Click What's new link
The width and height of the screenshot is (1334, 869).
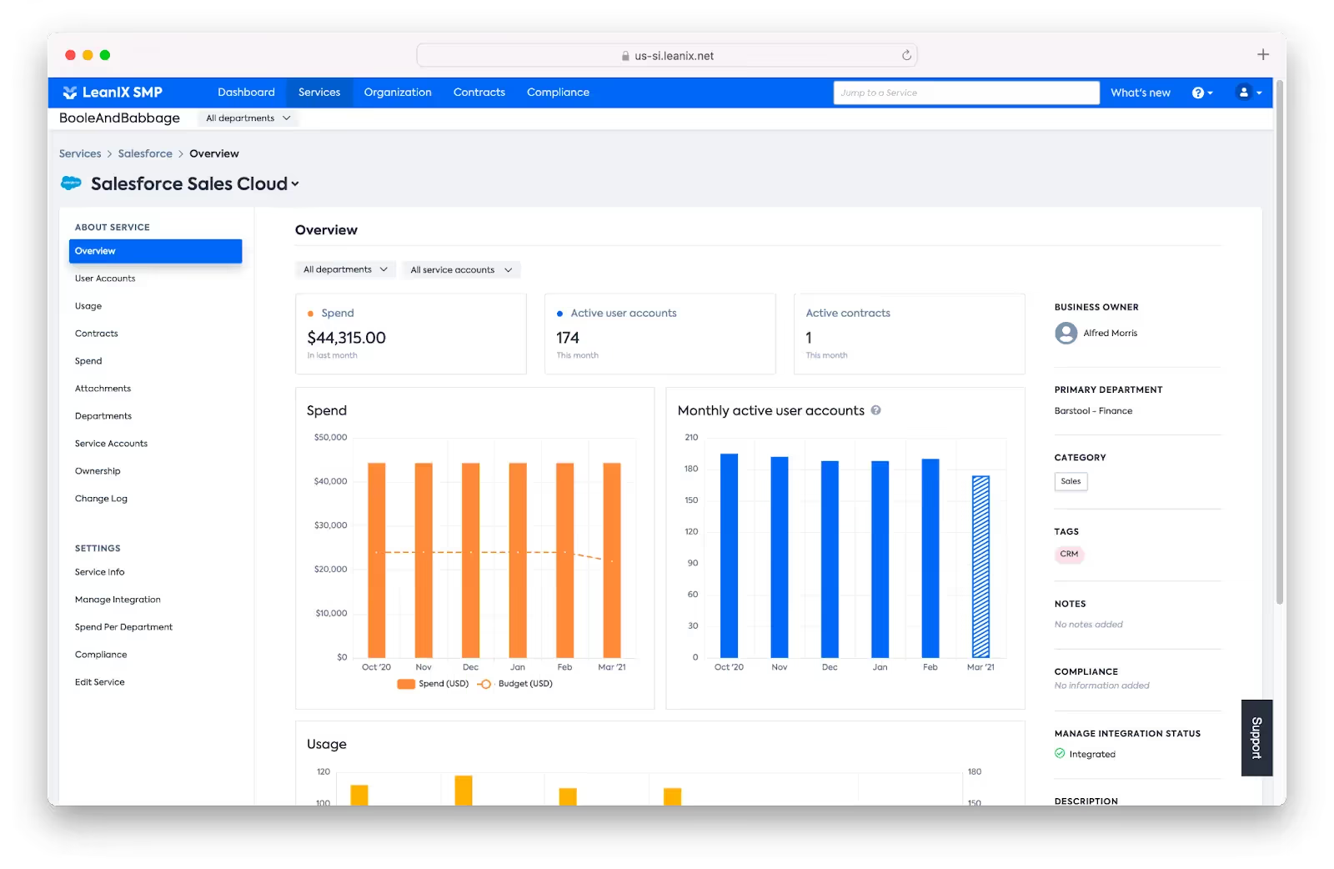pos(1141,93)
